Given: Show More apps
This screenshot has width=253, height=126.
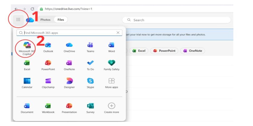Looking at the screenshot, I should (x=112, y=83).
